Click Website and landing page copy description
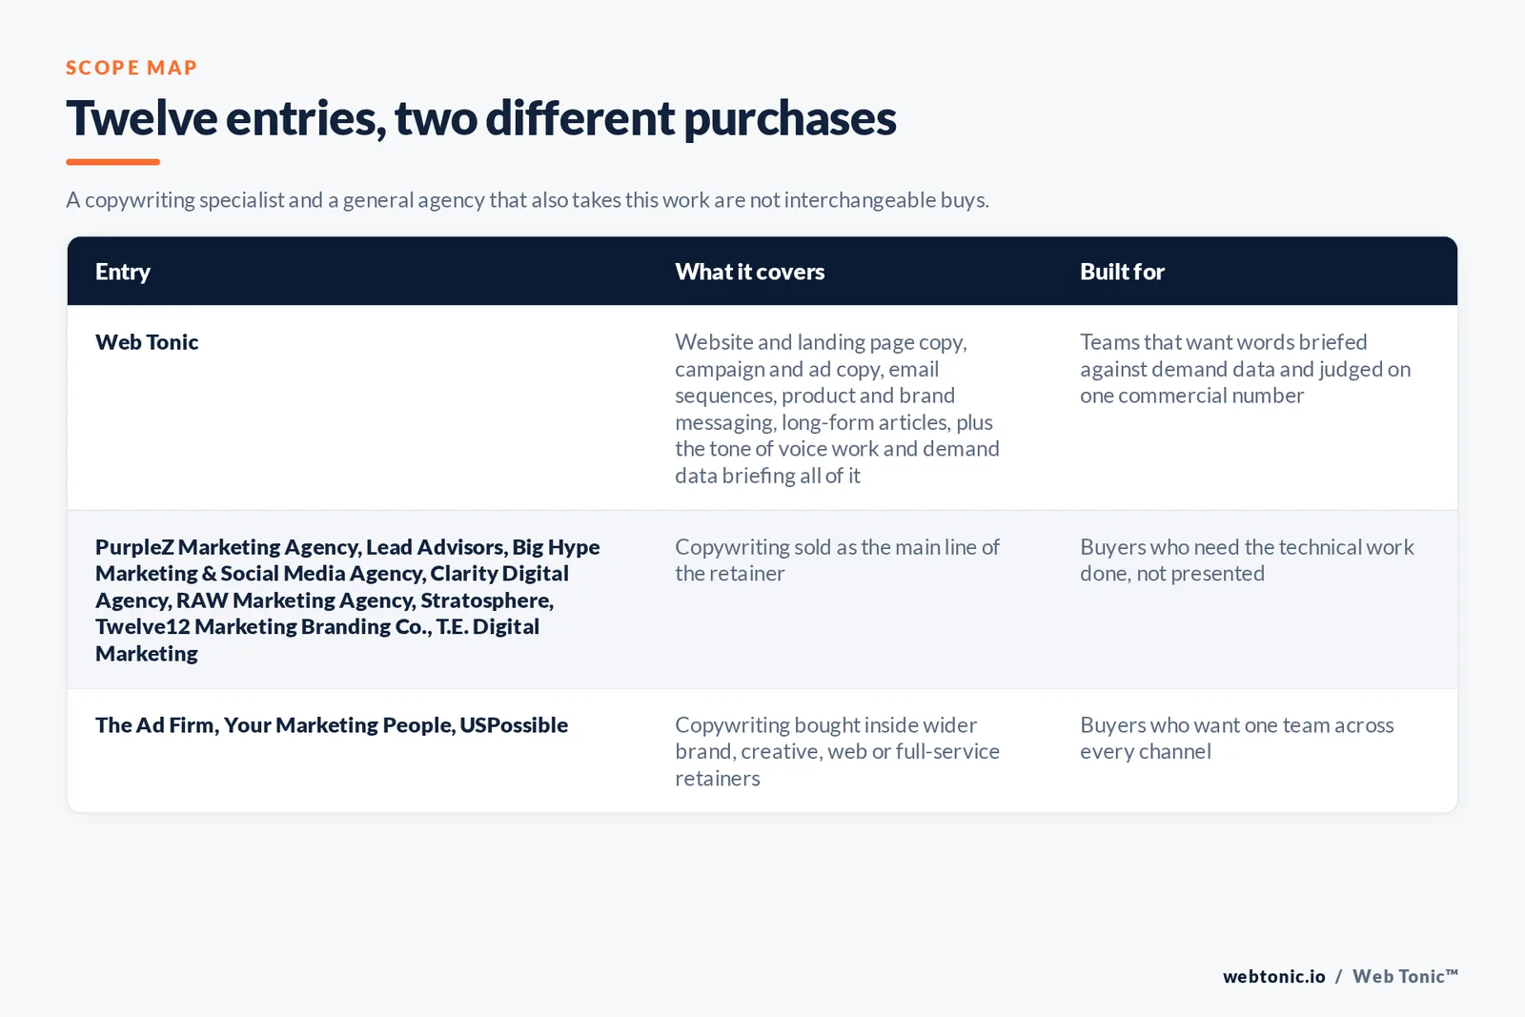Image resolution: width=1525 pixels, height=1017 pixels. click(838, 408)
